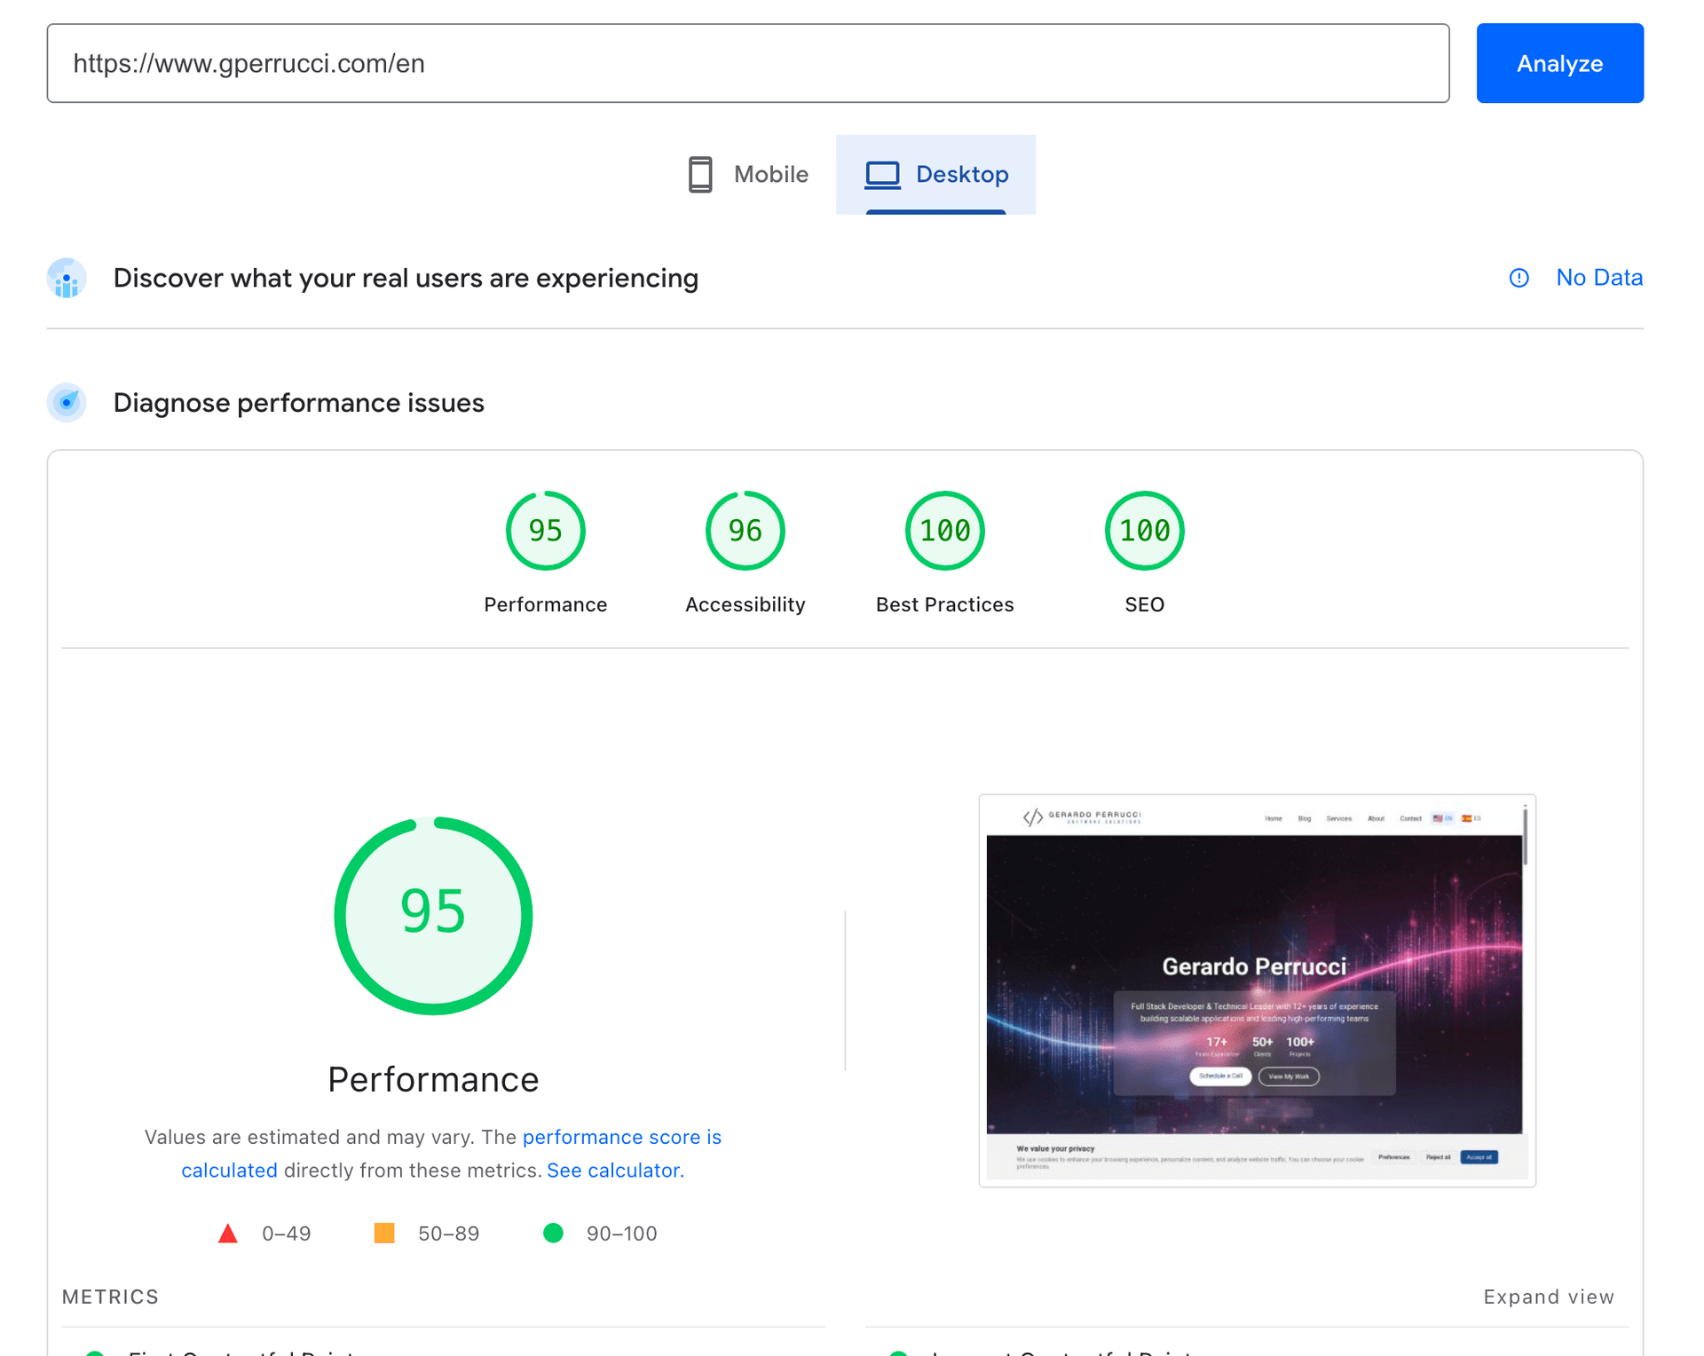Click the large 95 Performance ring gauge
The image size is (1704, 1356).
point(433,915)
